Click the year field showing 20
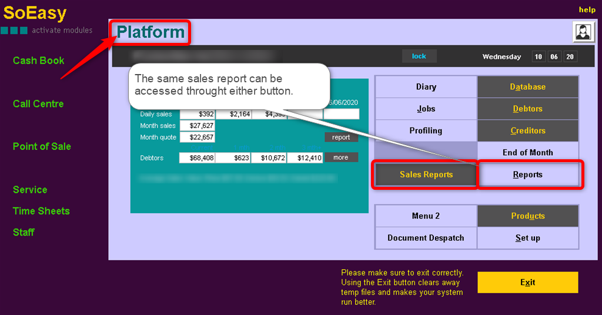 (x=570, y=57)
